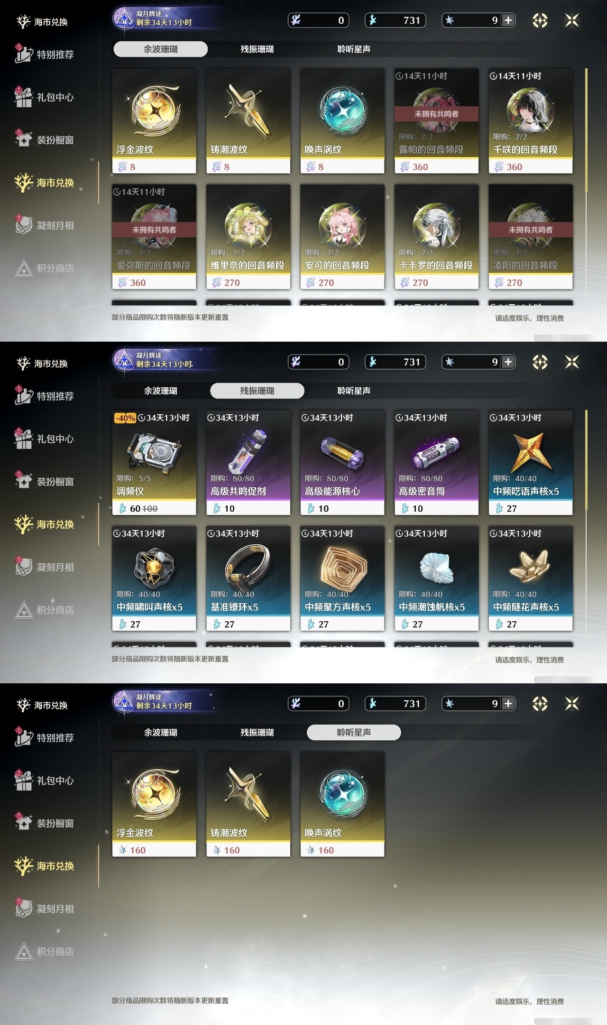Screen dimensions: 607x1025
Task: Click the highlighted 残振珊瑚 tab
Action: pyautogui.click(x=257, y=391)
